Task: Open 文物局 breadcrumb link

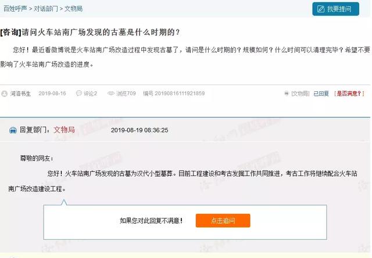Action: 74,9
